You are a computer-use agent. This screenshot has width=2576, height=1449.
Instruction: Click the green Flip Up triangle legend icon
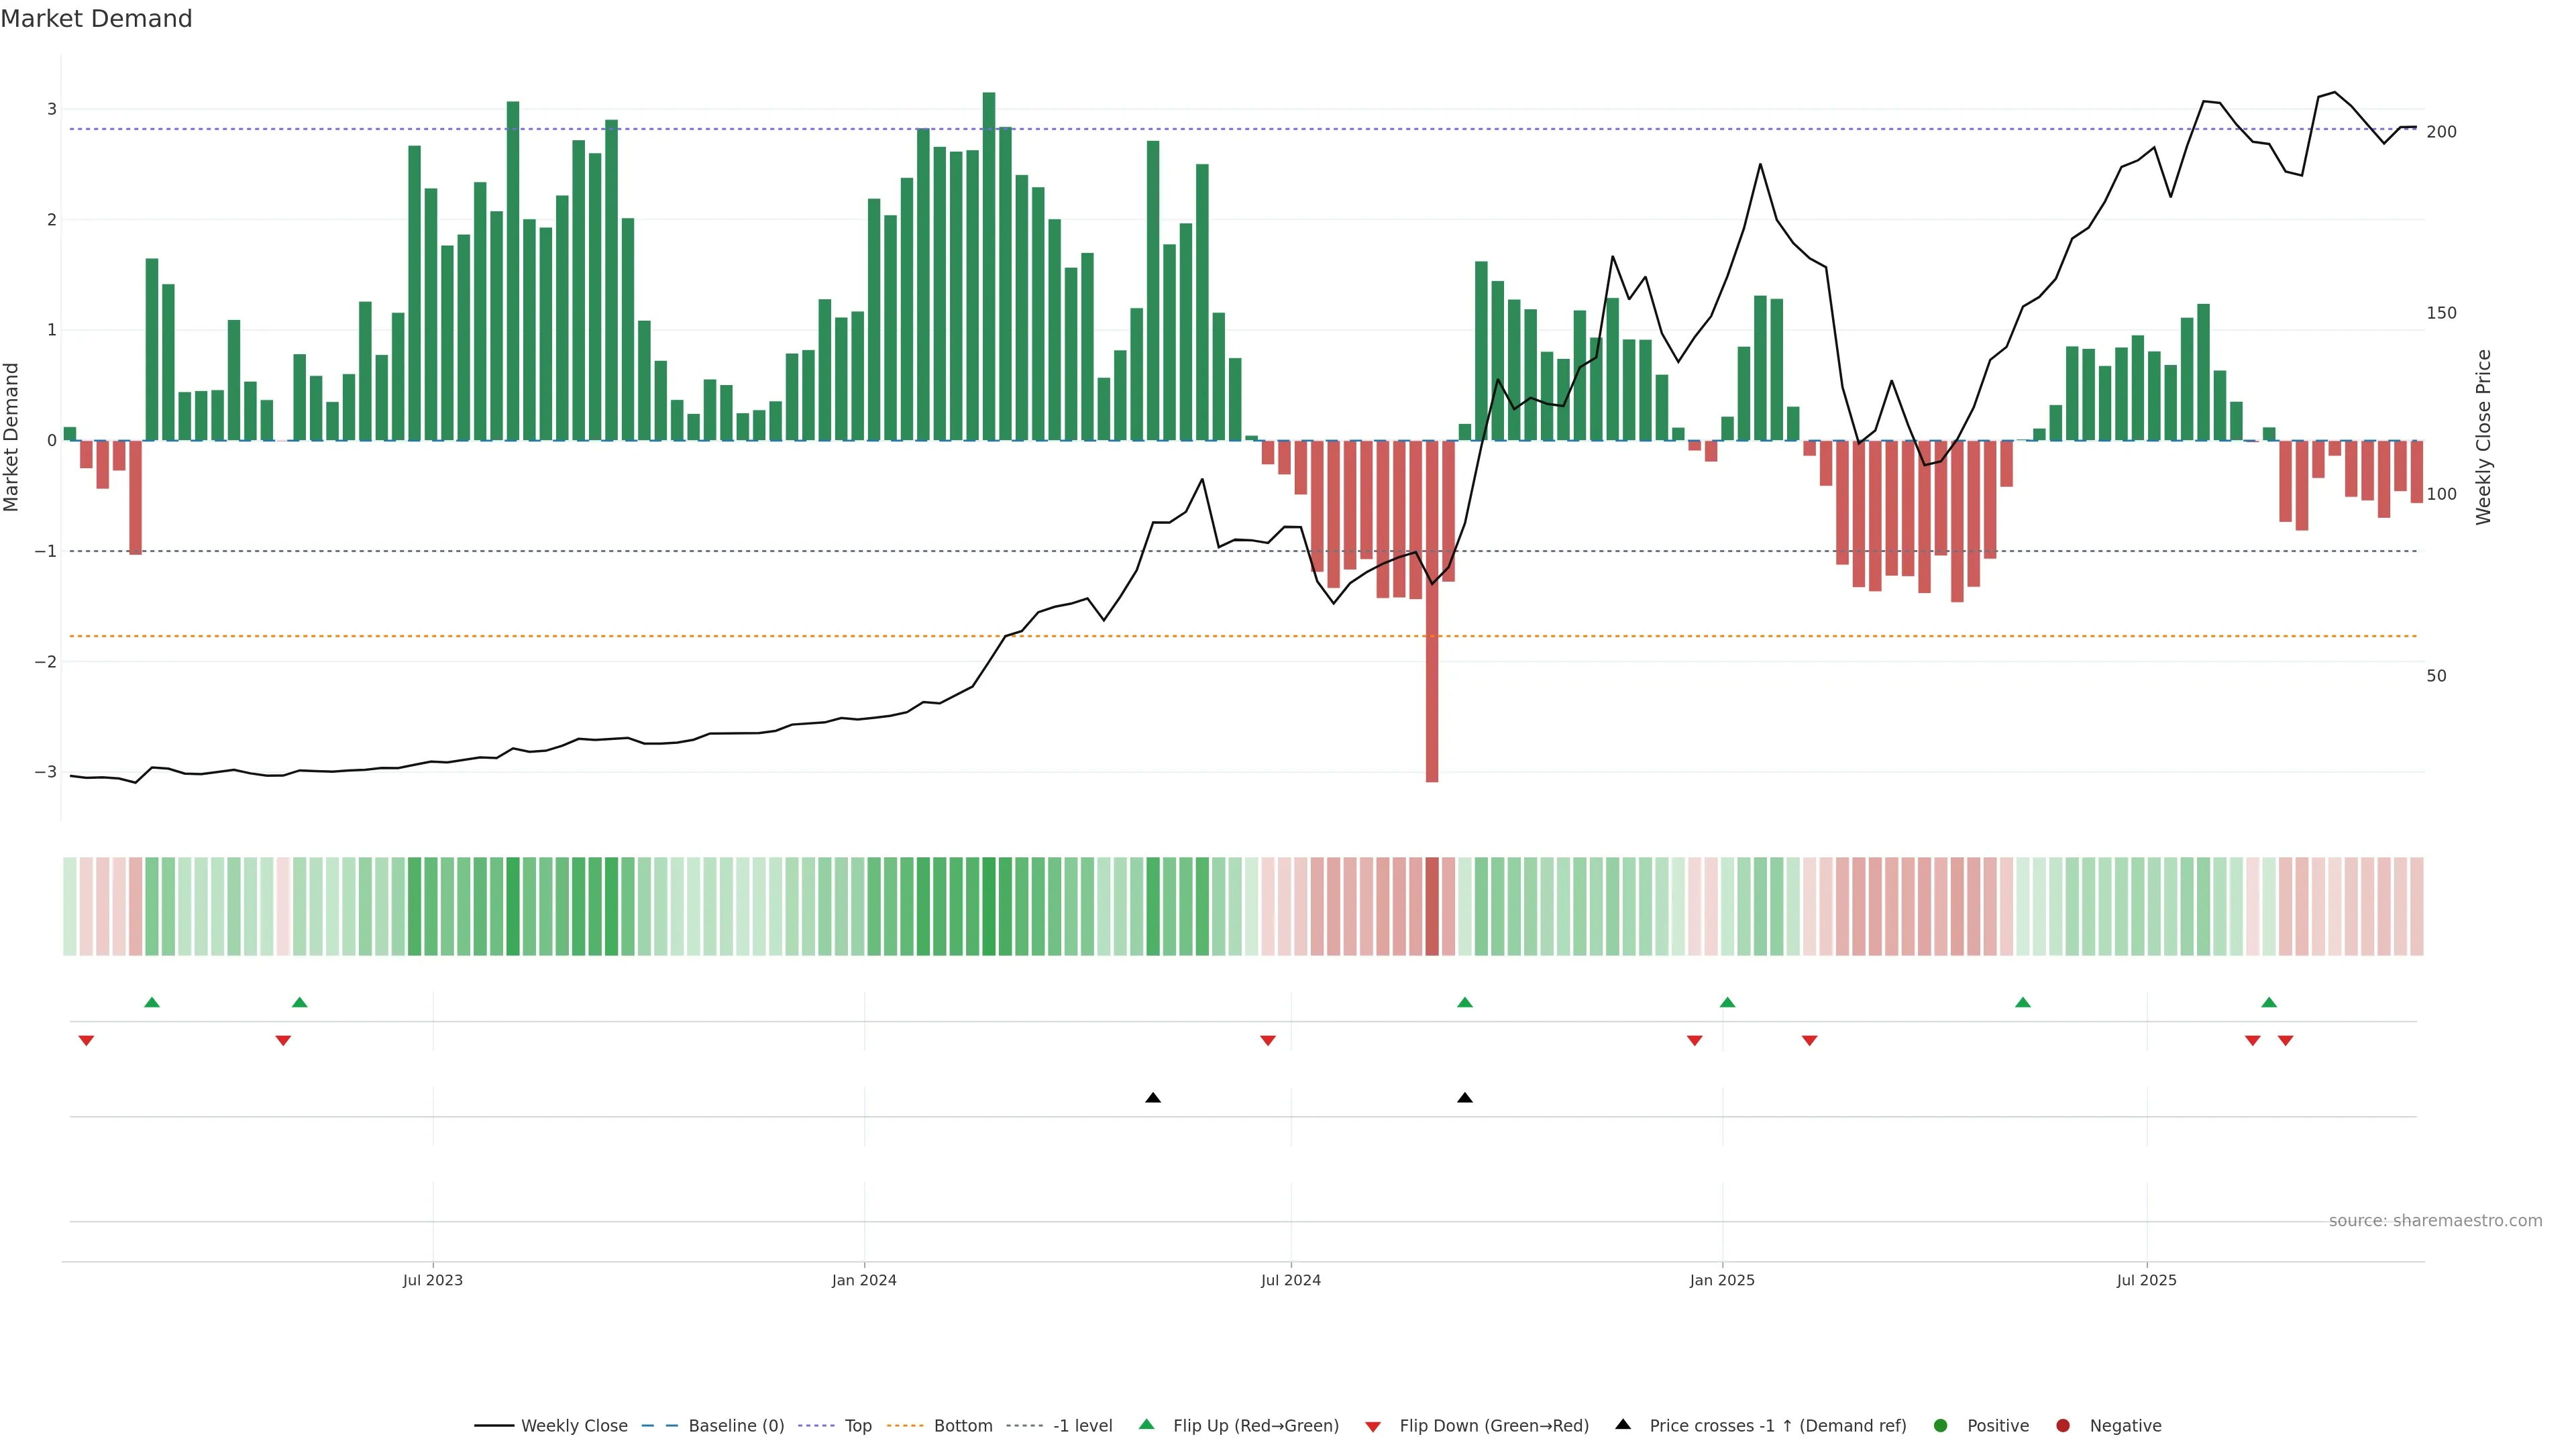point(1146,1424)
